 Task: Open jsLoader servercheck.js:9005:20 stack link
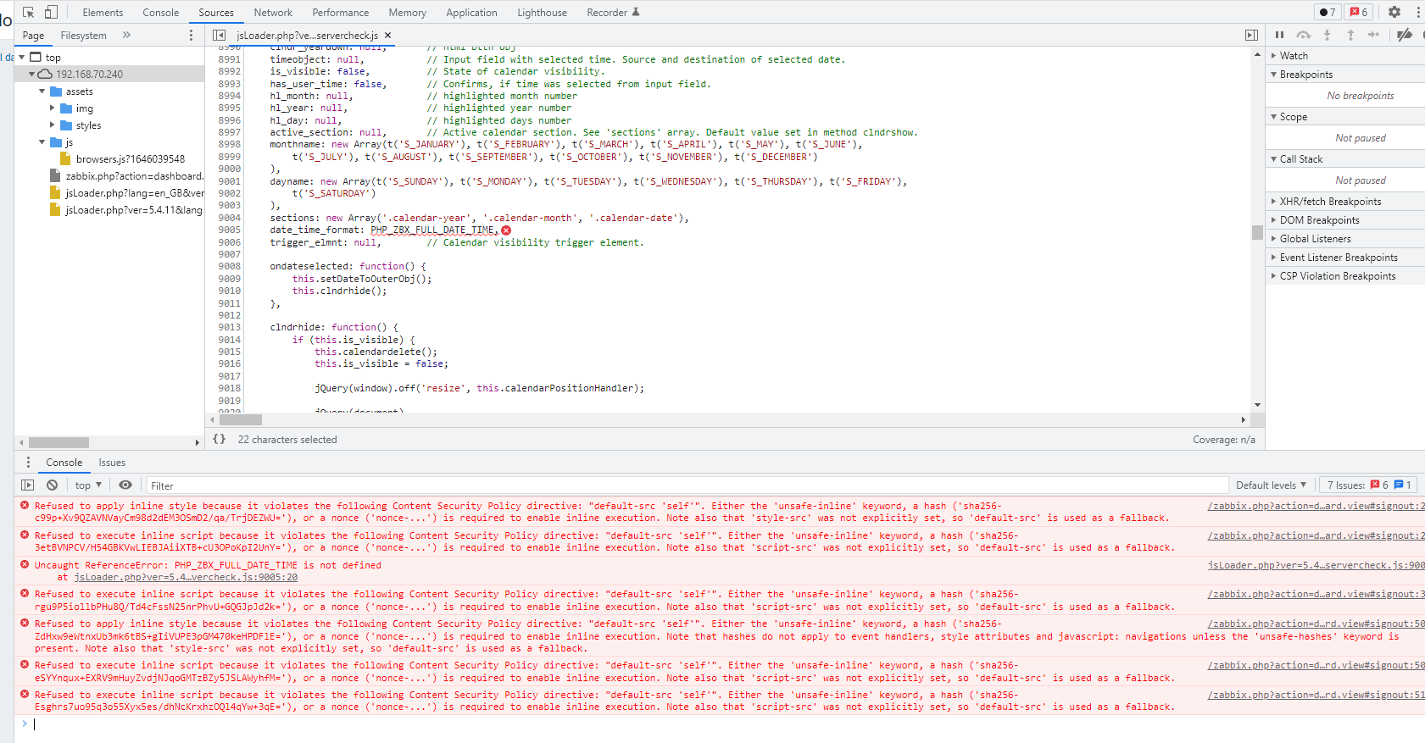coord(186,577)
